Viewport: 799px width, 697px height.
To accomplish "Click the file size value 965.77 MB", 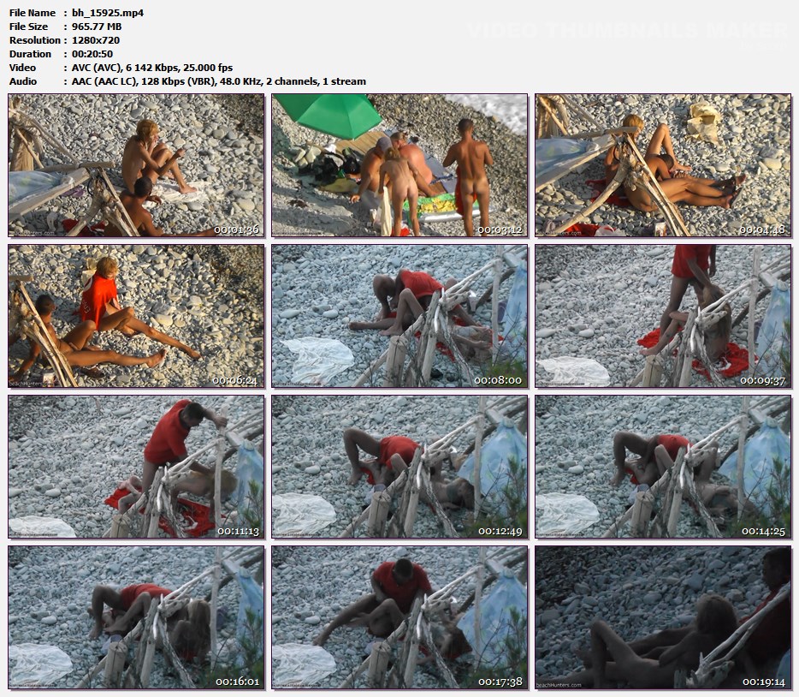I will coord(97,27).
